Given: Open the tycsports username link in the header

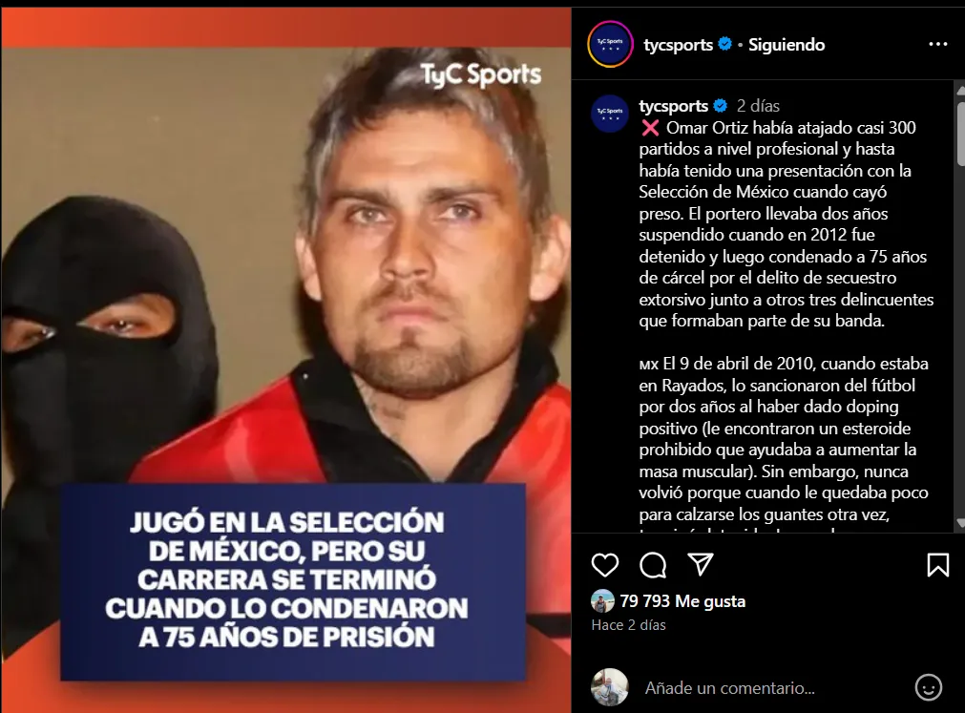Looking at the screenshot, I should (x=679, y=45).
